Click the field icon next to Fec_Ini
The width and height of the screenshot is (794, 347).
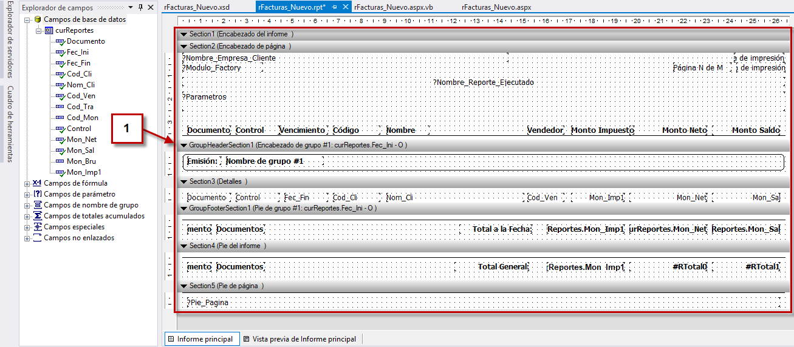pyautogui.click(x=60, y=52)
